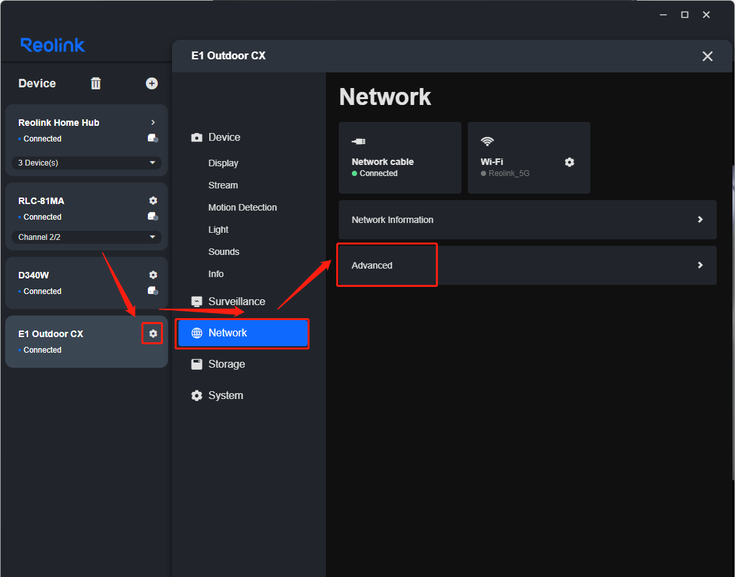Open RLC-81MA settings gear
The width and height of the screenshot is (735, 577).
pos(153,201)
